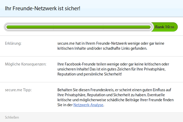This screenshot has height=122, width=183.
Task: Click the heading 'Ihr Freunde-Netzwerk ist sicher!'
Action: click(42, 8)
